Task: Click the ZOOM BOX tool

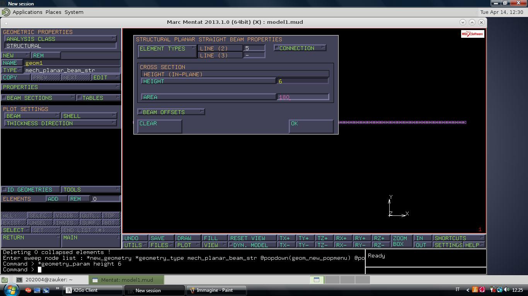Action: coord(400,241)
